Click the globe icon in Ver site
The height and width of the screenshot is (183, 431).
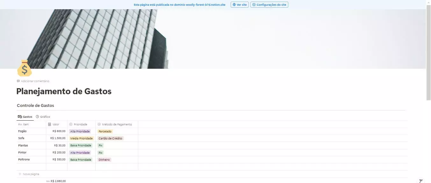point(234,5)
